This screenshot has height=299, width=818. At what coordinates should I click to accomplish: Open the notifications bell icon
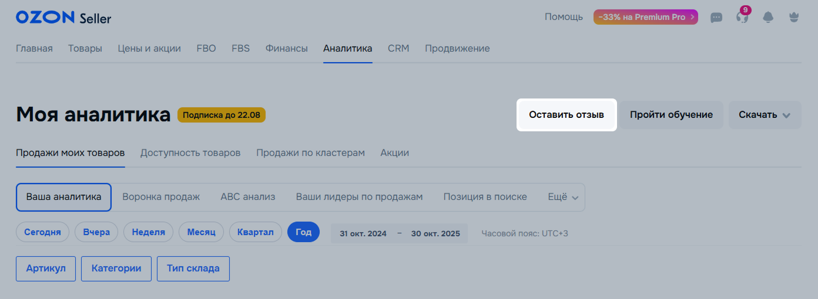tap(768, 18)
